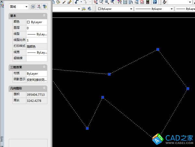195x147 pixels.
Task: Click the top-right blue grip on region
Action: coord(158,50)
